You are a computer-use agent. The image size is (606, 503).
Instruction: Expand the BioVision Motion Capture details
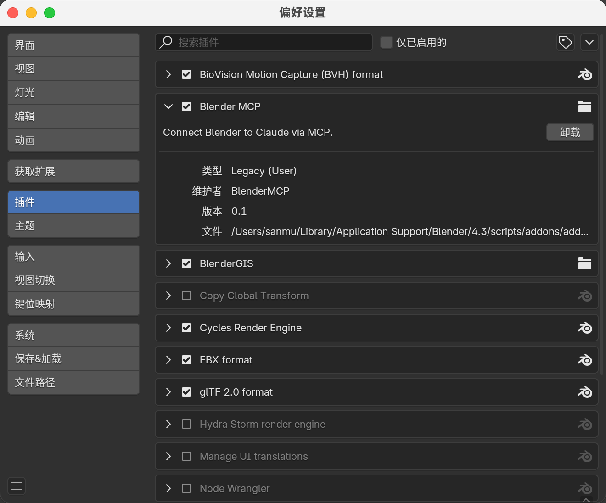[x=168, y=74]
